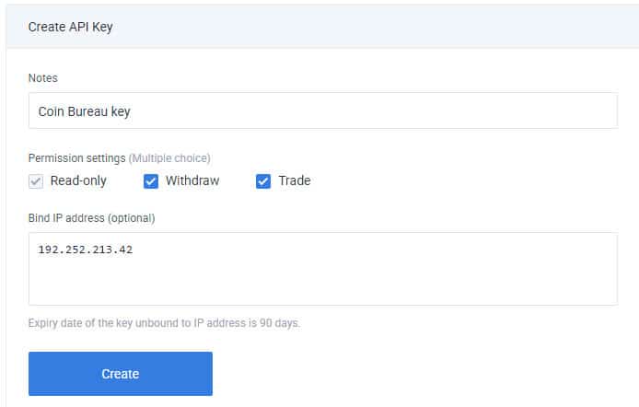Click the "Bind IP address (optional)" label
Screen dimensions: 639x407
tap(91, 218)
